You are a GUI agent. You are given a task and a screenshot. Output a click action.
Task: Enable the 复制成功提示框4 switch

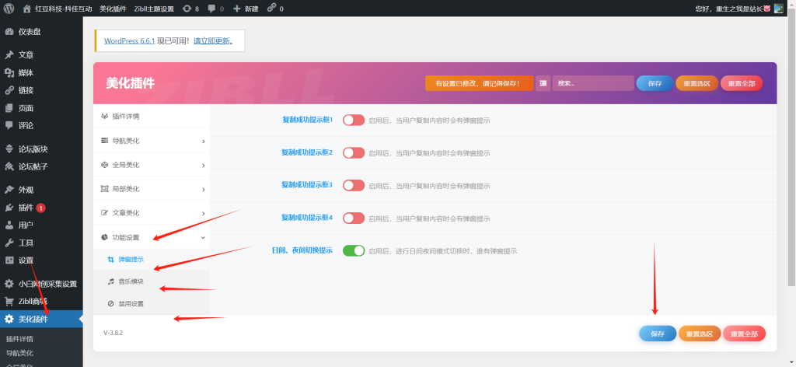pos(354,218)
